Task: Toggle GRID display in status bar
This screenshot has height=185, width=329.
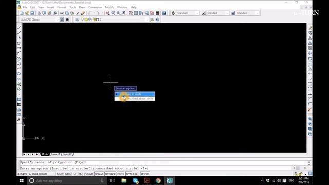Action: coord(68,174)
